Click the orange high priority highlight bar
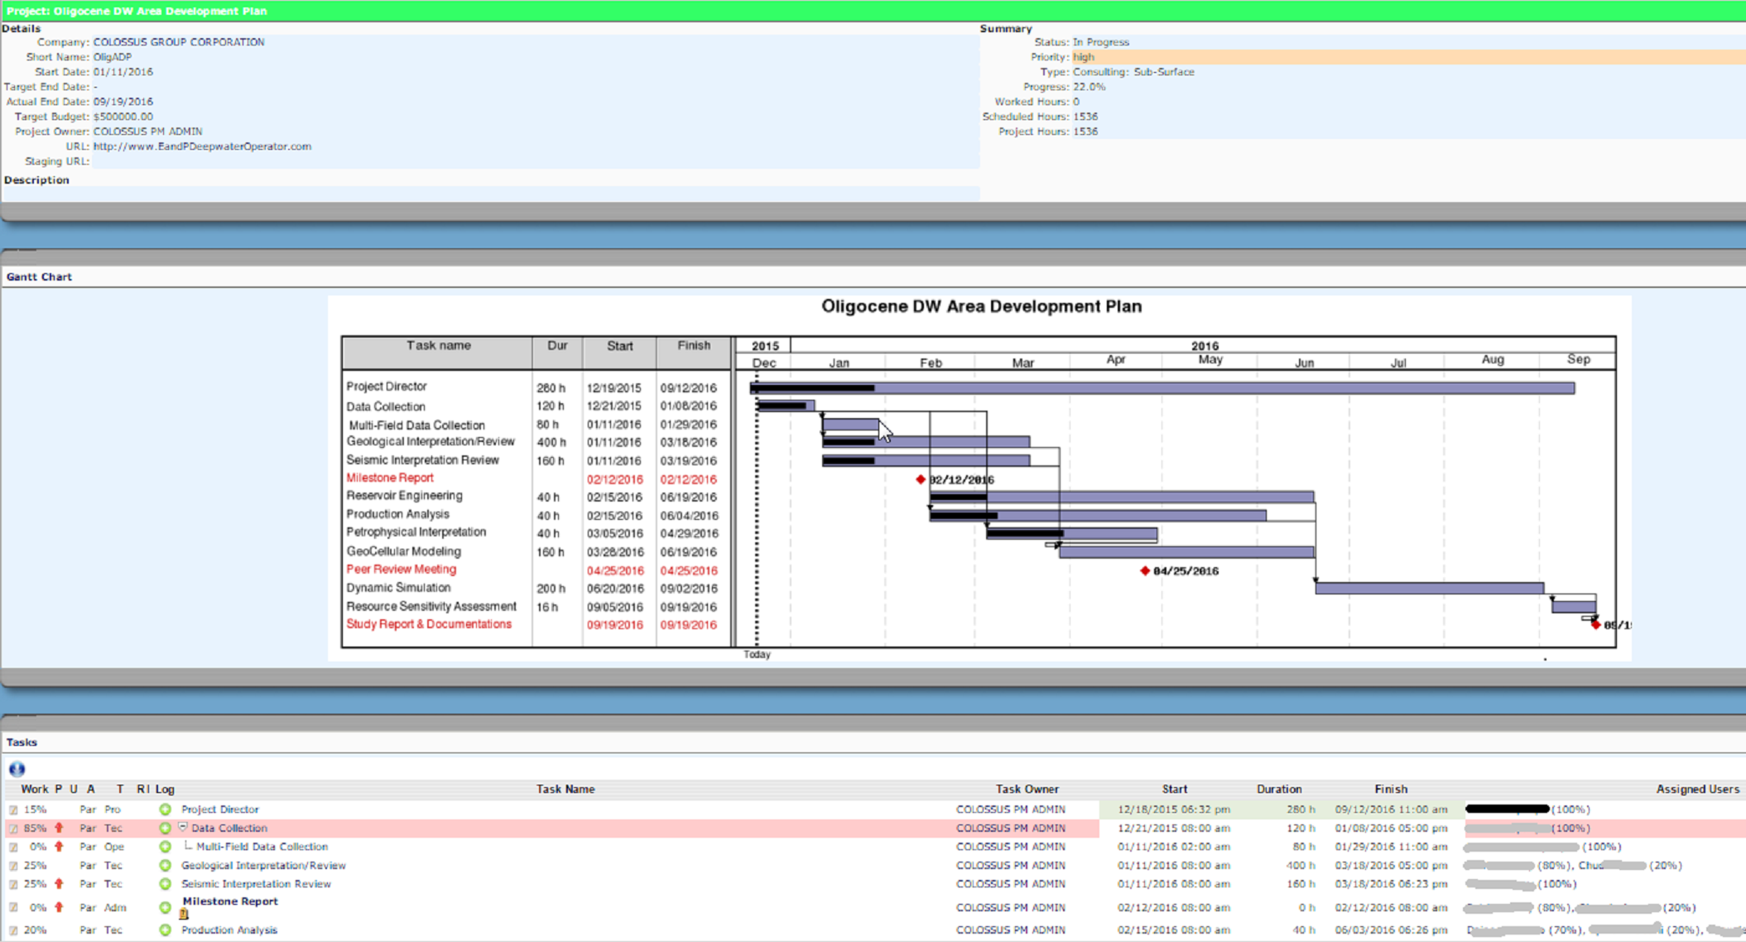Viewport: 1746px width, 942px height. (1085, 56)
